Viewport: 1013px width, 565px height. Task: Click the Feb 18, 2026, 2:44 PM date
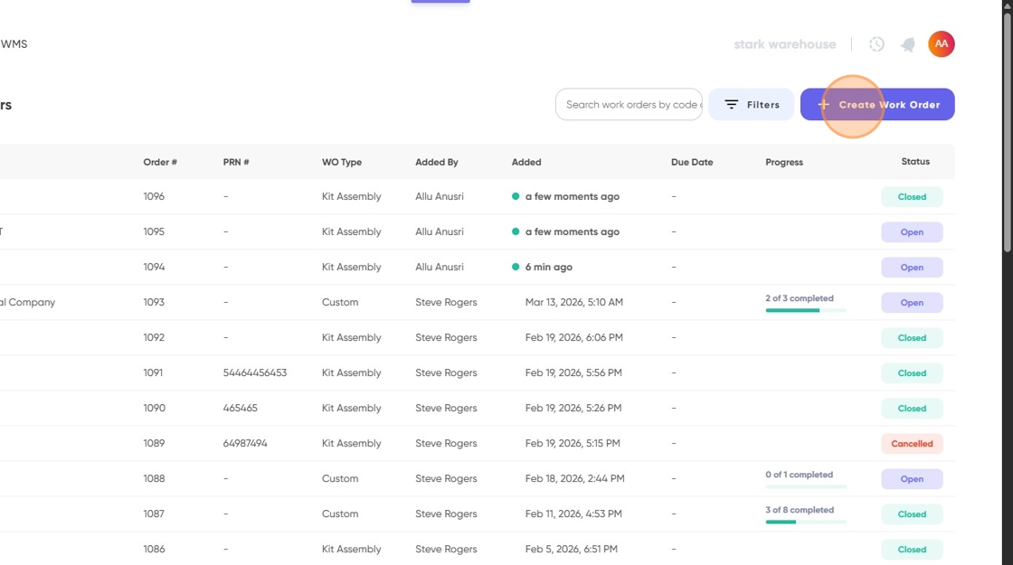pos(574,478)
